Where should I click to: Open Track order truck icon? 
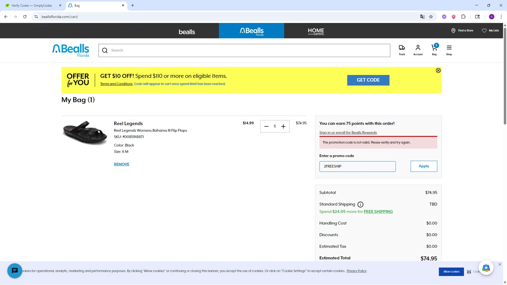(x=402, y=50)
